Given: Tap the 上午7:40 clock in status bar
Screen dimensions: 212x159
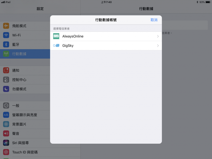Looking at the screenshot, I should (106, 2).
